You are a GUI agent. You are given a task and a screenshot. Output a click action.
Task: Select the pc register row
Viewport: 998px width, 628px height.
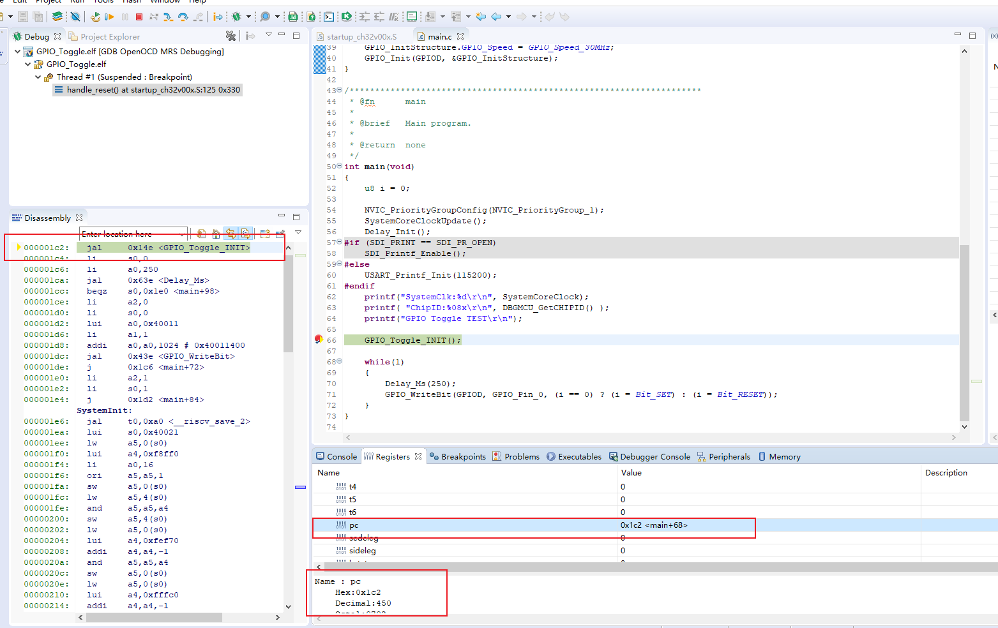coord(655,525)
